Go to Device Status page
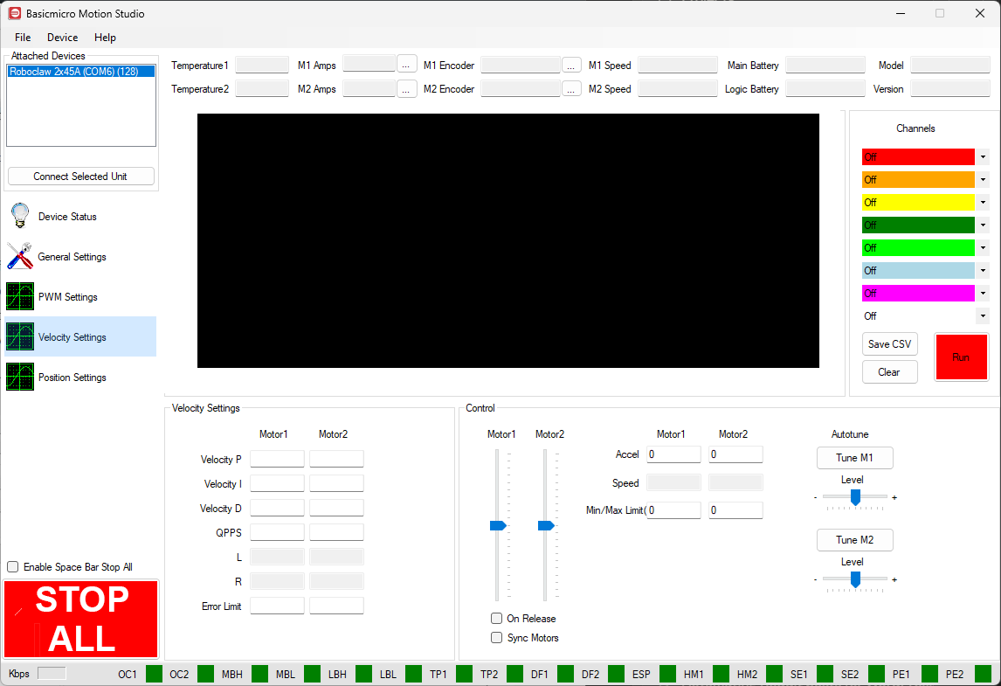The image size is (1001, 686). click(x=80, y=216)
